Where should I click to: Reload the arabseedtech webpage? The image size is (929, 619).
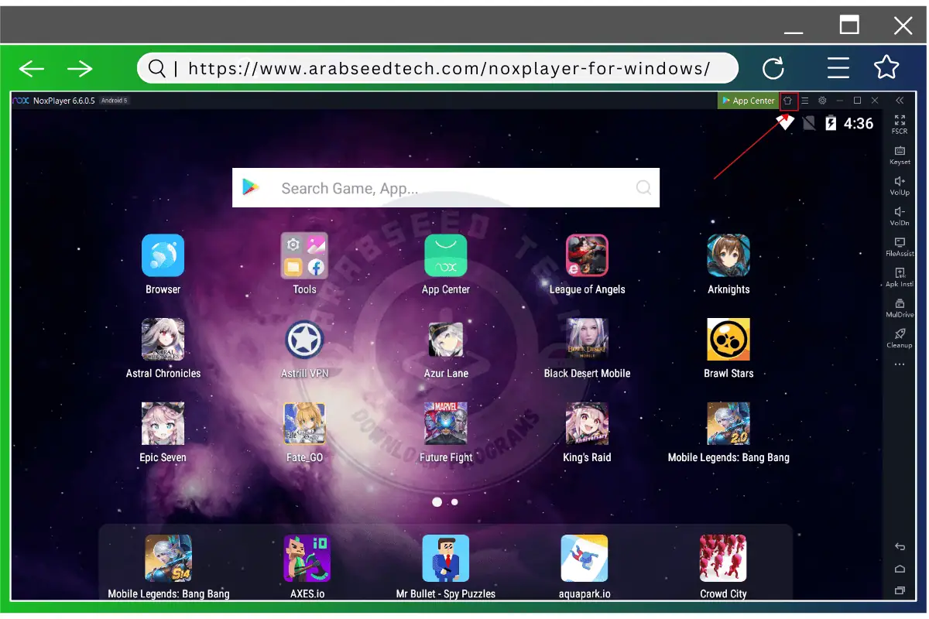click(773, 68)
